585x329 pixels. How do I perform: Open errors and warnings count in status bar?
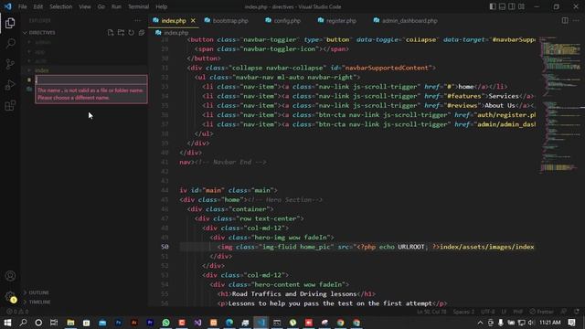tap(17, 312)
